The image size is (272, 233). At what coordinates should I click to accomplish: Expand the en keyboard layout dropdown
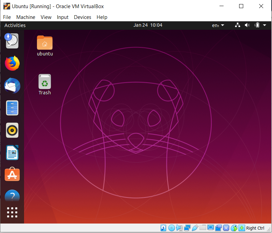point(218,25)
